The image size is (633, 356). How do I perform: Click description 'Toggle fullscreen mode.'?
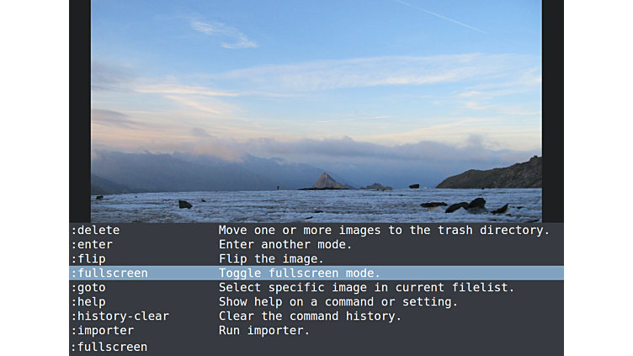(299, 274)
